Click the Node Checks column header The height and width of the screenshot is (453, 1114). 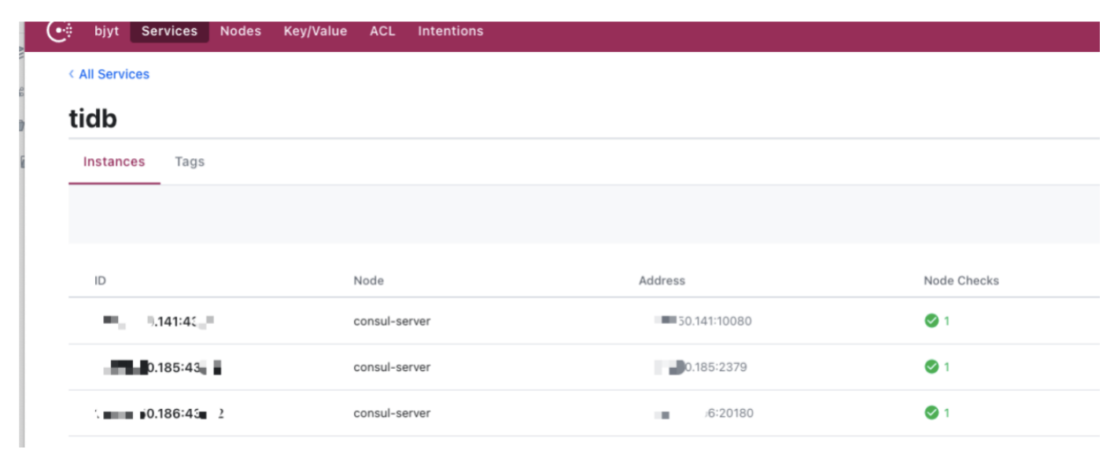coord(961,281)
